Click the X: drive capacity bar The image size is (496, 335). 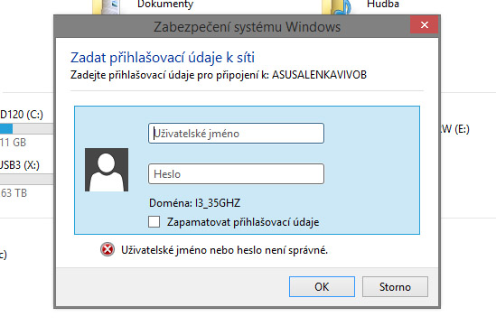pyautogui.click(x=26, y=179)
